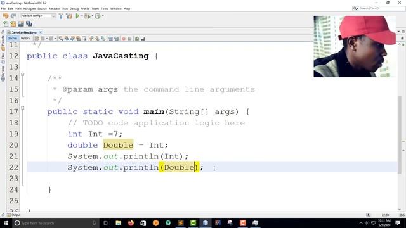
Task: Click the Previous Bookmark icon
Action: pyautogui.click(x=91, y=39)
